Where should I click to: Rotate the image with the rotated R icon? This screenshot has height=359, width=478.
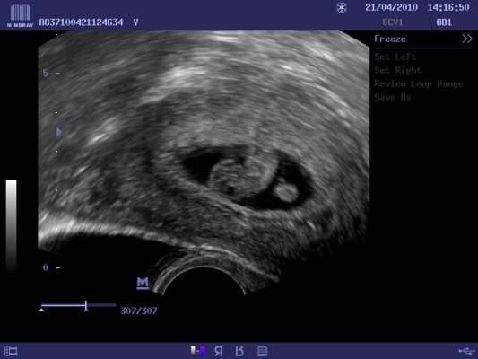[239, 352]
